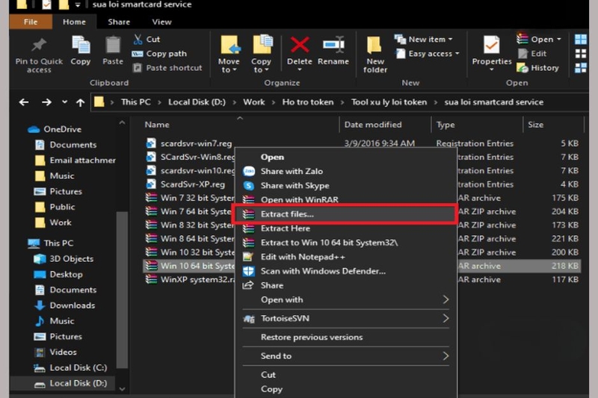Go forward with the right arrow
The height and width of the screenshot is (398, 598).
(46, 102)
